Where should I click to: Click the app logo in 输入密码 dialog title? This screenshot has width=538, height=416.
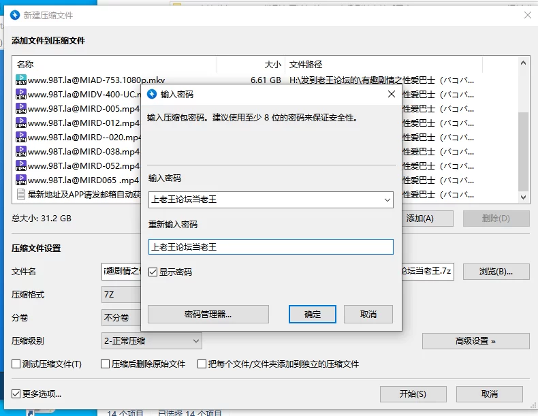pyautogui.click(x=152, y=94)
